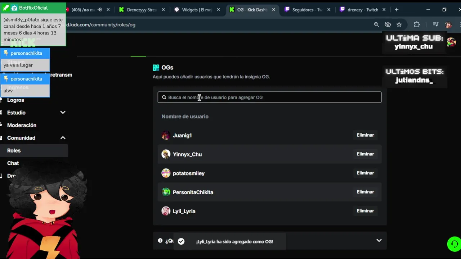The width and height of the screenshot is (461, 259).
Task: Remove Juanig1 from OGs
Action: pos(365,135)
